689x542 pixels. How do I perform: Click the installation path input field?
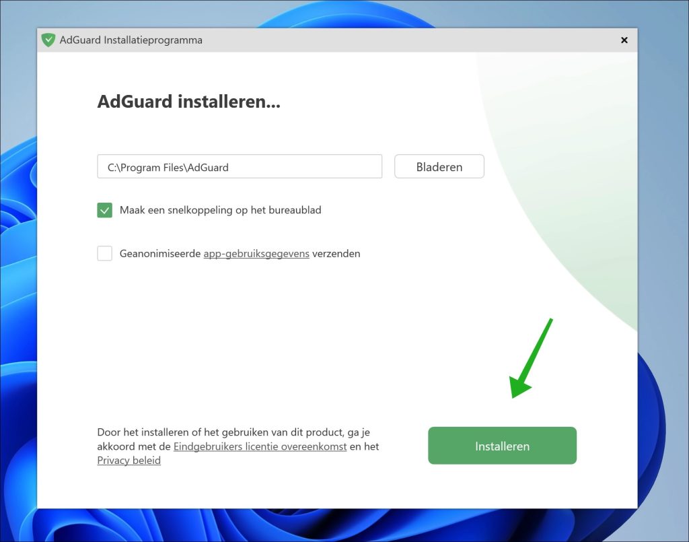pos(240,166)
